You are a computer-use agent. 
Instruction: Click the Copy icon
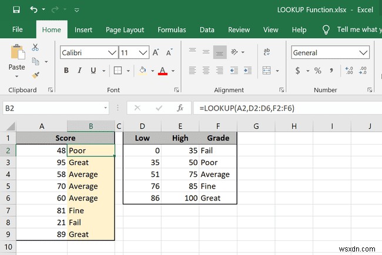pyautogui.click(x=36, y=61)
